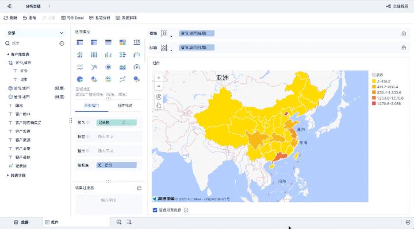
Task: Switch to the 图形属性 tab
Action: click(x=91, y=106)
